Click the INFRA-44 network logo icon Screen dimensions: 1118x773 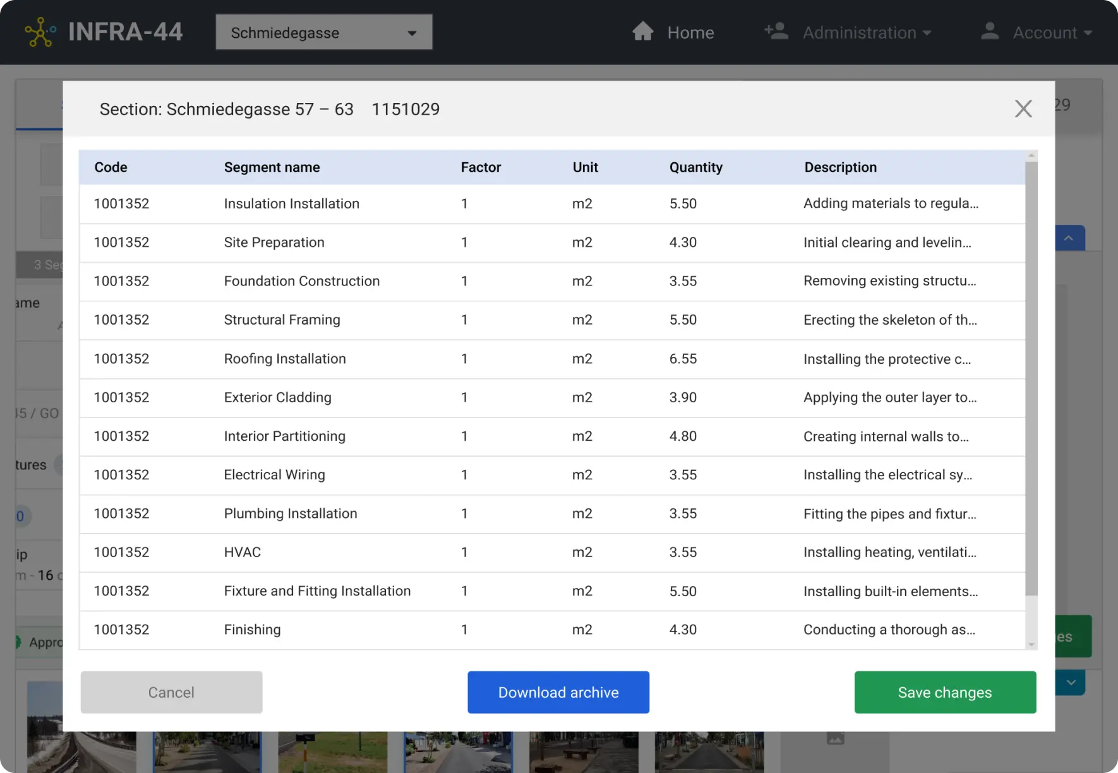[x=40, y=32]
